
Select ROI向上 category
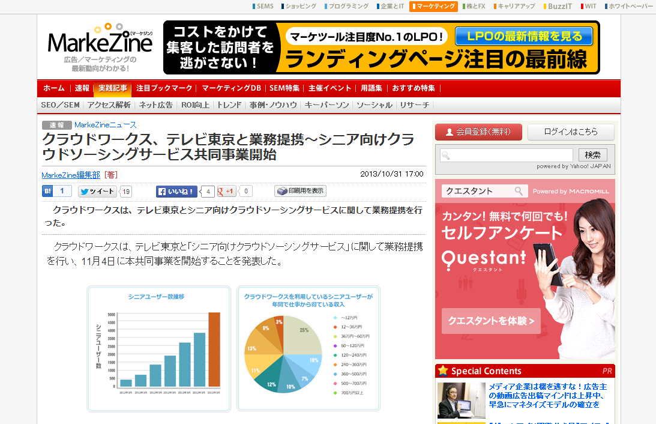click(x=195, y=105)
